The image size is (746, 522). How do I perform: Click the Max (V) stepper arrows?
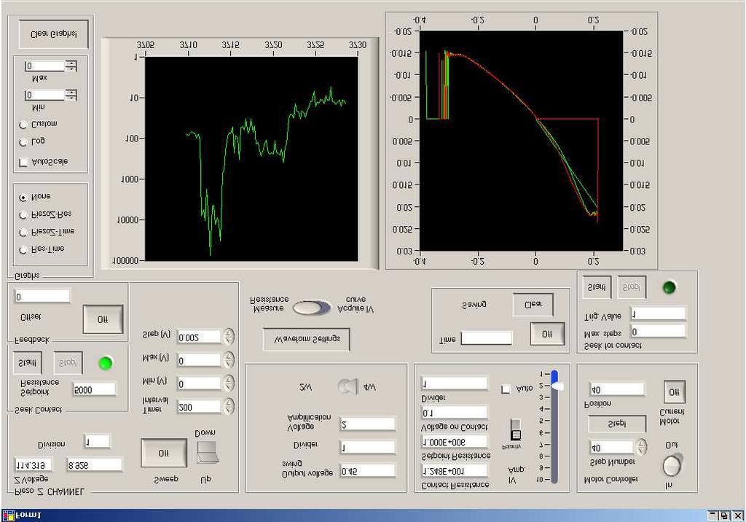click(229, 360)
